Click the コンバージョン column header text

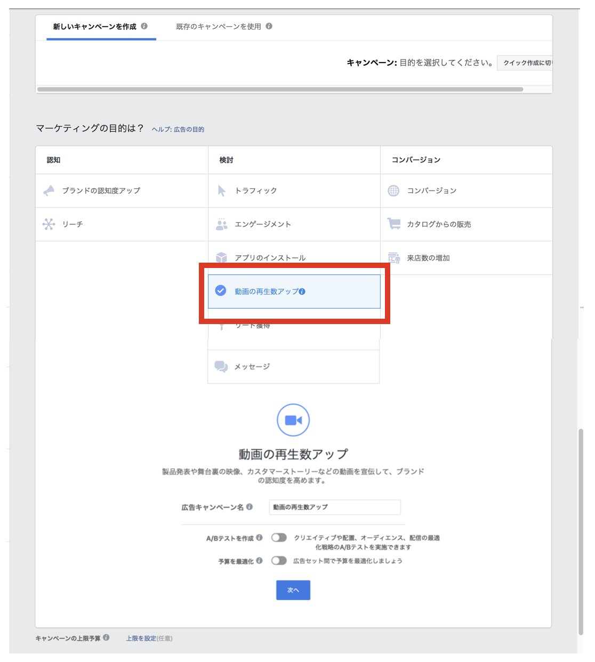pyautogui.click(x=416, y=160)
